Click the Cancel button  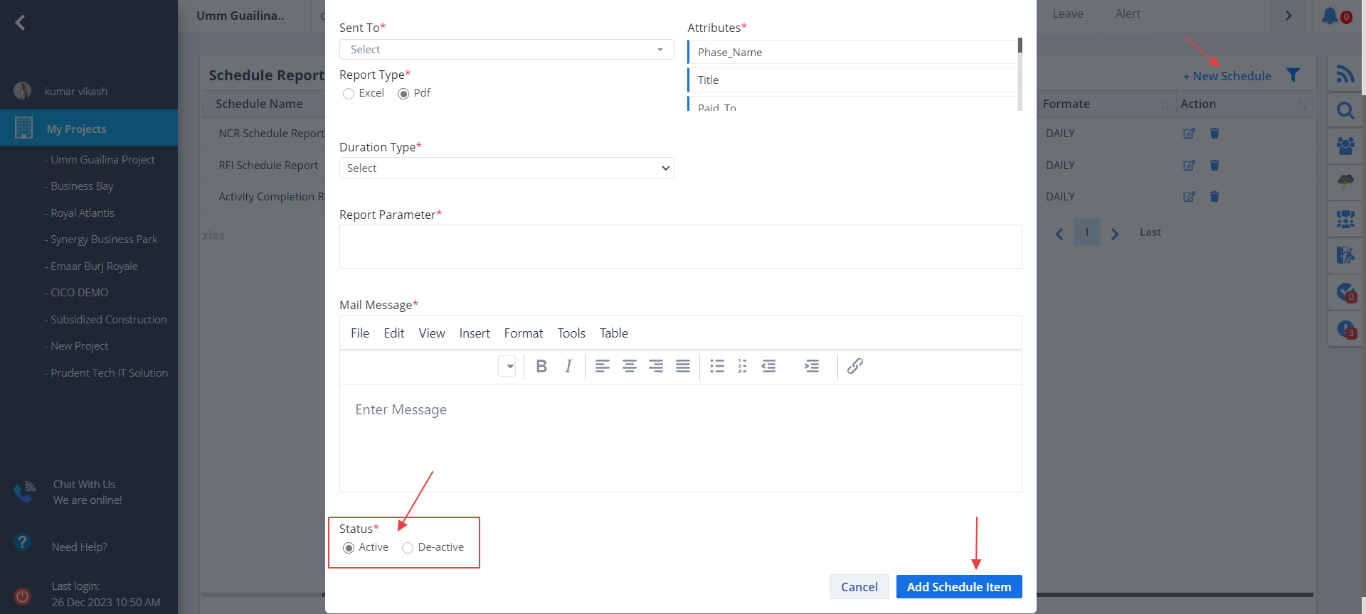pyautogui.click(x=859, y=587)
